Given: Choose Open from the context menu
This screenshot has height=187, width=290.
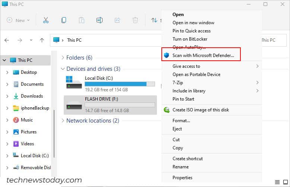Looking at the screenshot, I should (x=212, y=15).
